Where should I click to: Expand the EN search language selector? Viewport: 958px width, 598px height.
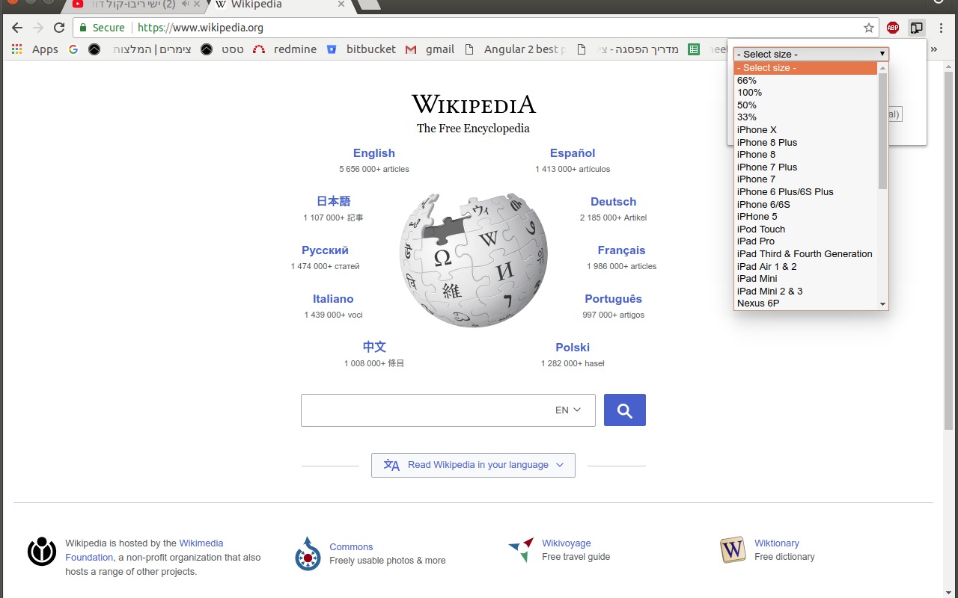pos(568,410)
